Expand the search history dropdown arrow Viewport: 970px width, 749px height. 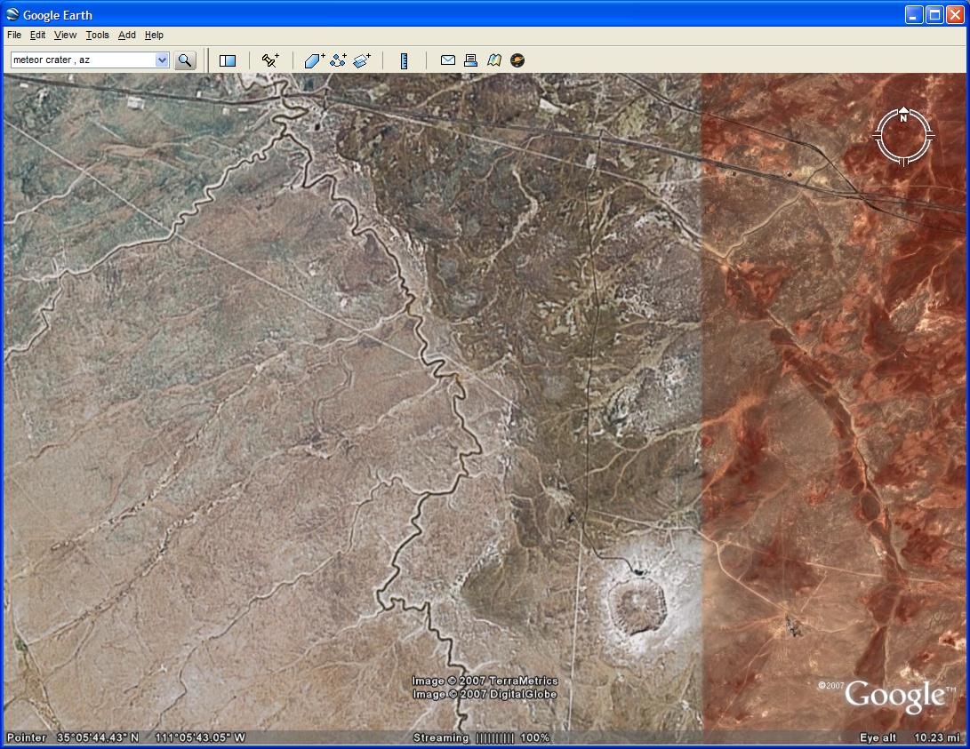[x=162, y=60]
